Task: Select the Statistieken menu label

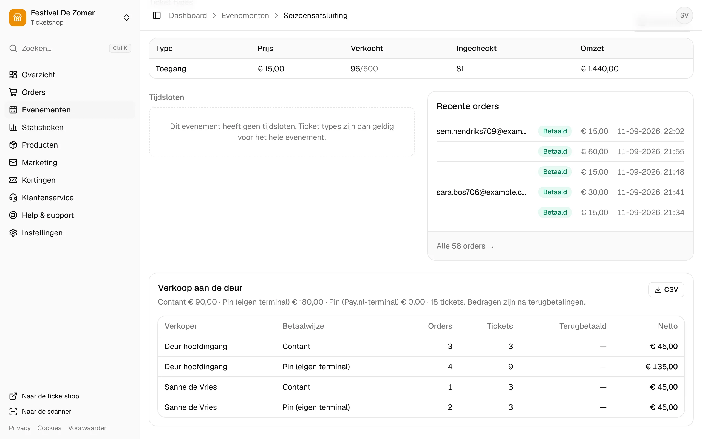Action: pyautogui.click(x=43, y=127)
